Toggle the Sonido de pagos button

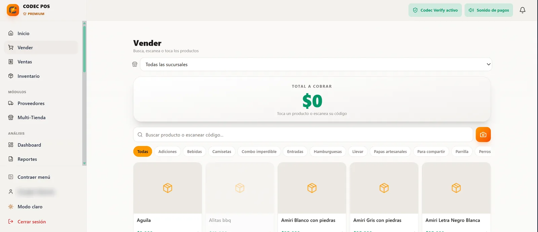[x=489, y=10]
